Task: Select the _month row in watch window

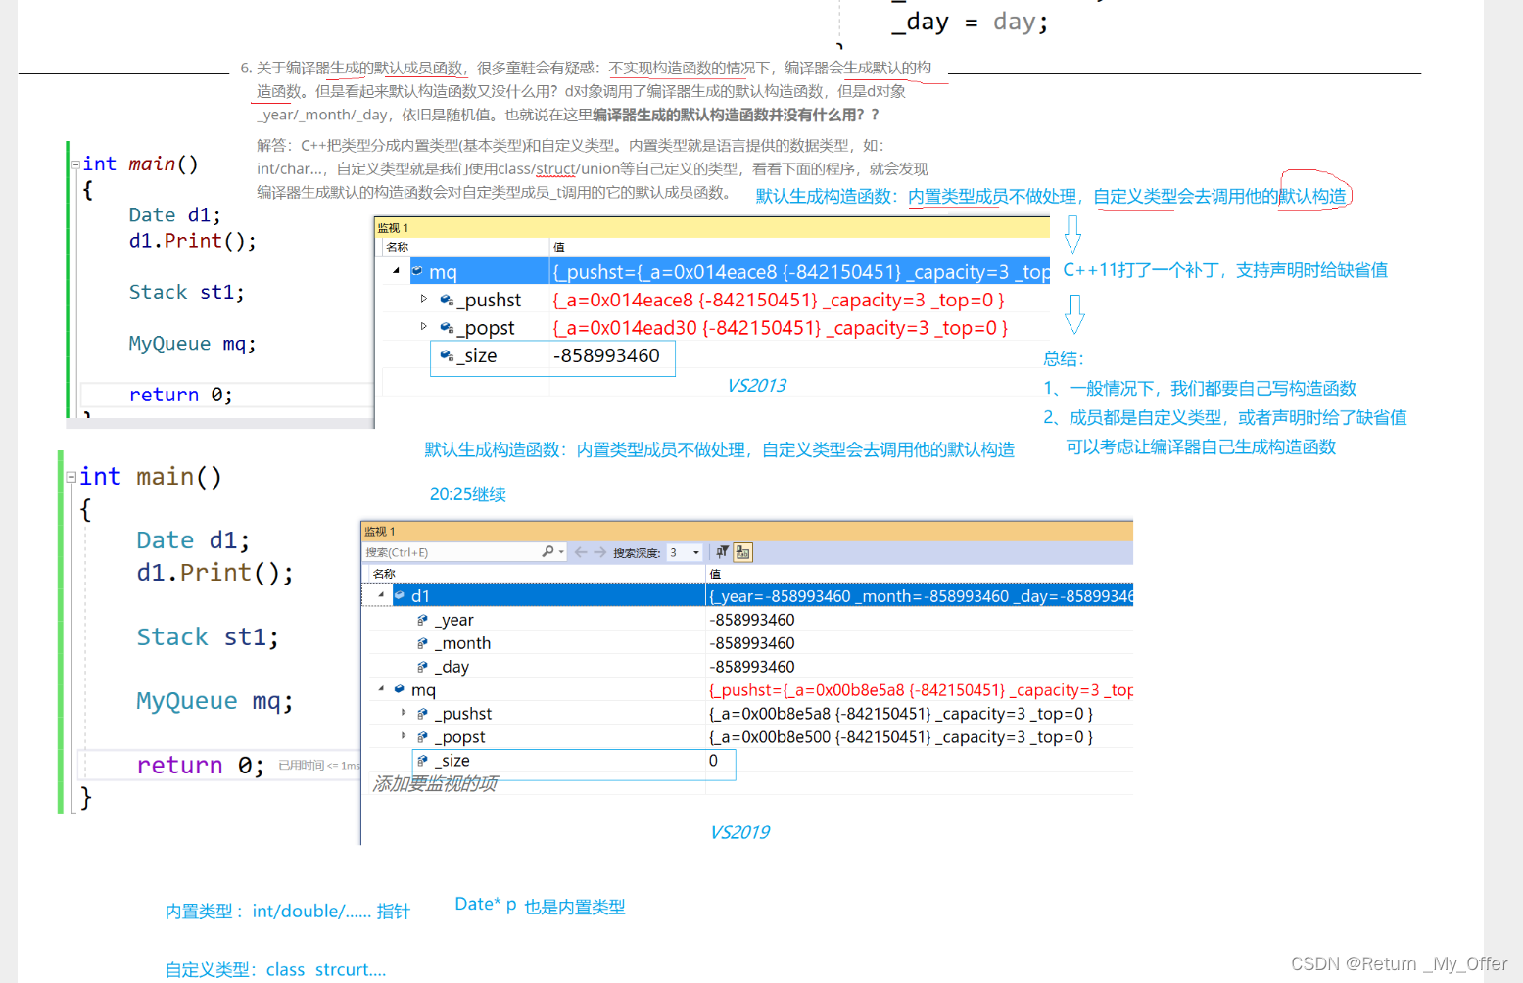Action: [x=749, y=643]
